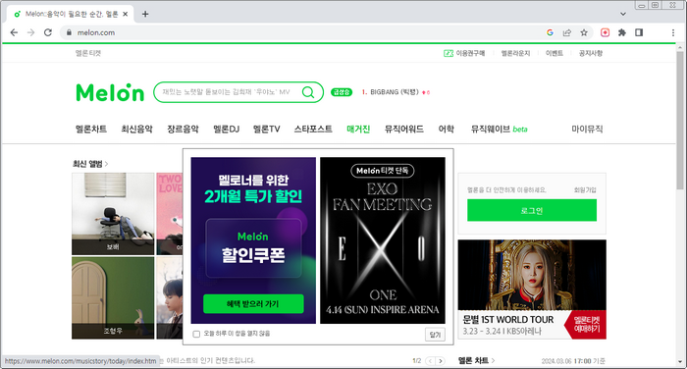This screenshot has height=369, width=687.
Task: Open the 멜론차트 menu
Action: pyautogui.click(x=91, y=129)
